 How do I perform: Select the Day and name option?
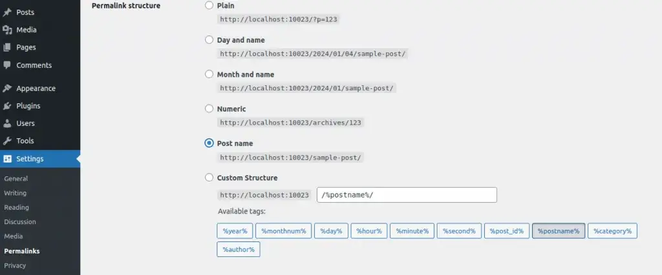click(209, 39)
